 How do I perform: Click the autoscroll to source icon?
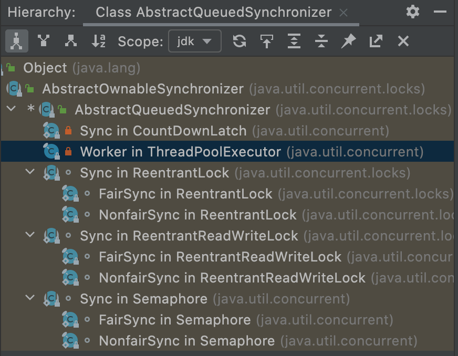[x=267, y=41]
